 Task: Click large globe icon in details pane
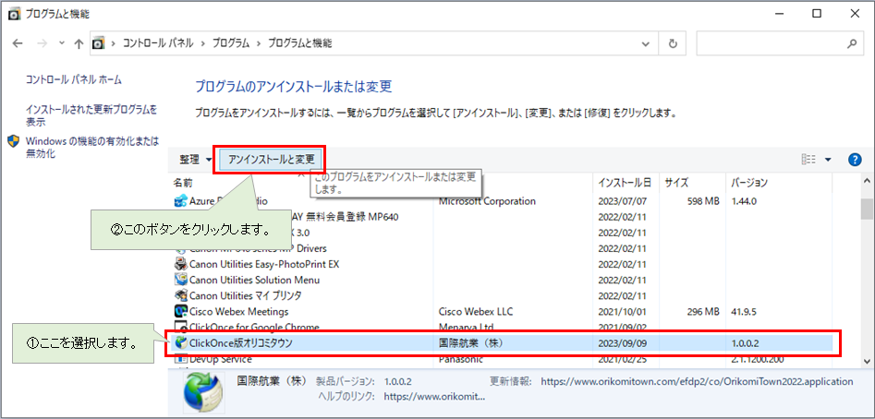pyautogui.click(x=203, y=393)
